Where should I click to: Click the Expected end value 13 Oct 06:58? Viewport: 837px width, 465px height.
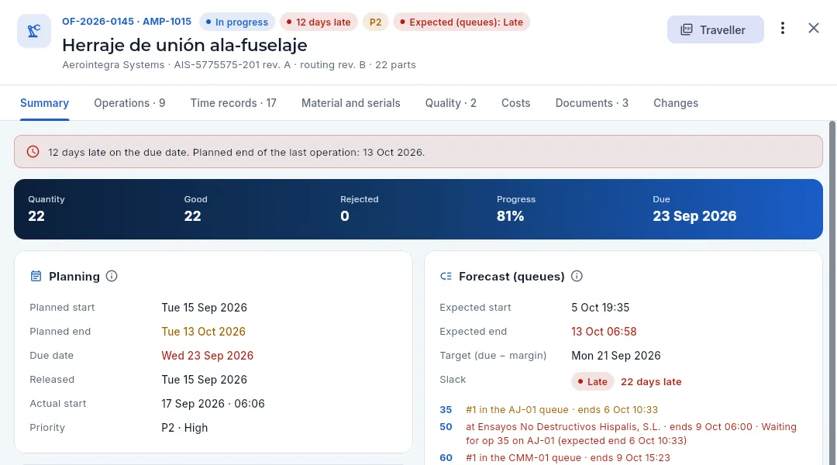point(604,332)
